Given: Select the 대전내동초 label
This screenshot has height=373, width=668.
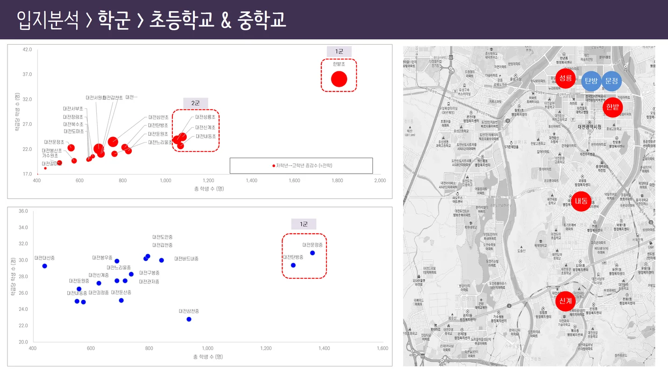Looking at the screenshot, I should tap(206, 136).
